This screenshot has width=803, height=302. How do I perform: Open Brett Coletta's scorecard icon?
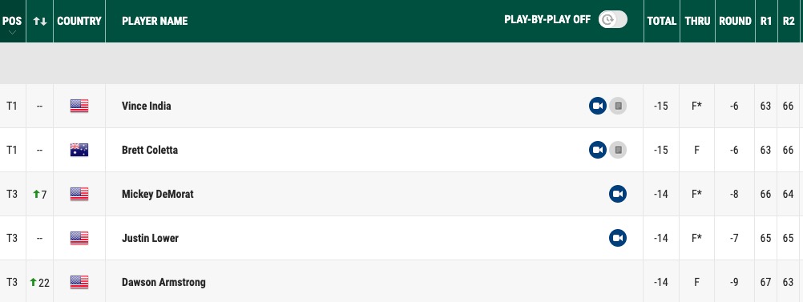coord(618,150)
